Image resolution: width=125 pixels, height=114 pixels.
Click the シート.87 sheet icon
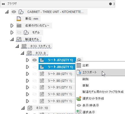tap(42, 60)
